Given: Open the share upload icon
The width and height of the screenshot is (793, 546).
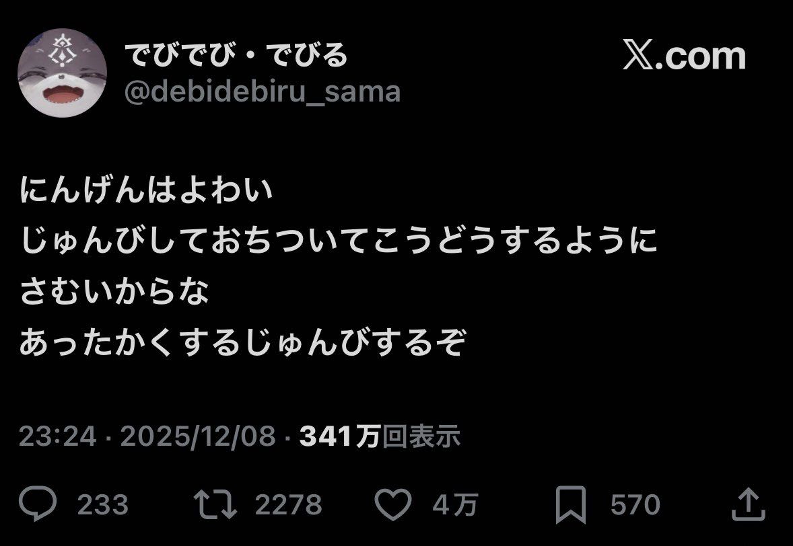Looking at the screenshot, I should click(748, 504).
